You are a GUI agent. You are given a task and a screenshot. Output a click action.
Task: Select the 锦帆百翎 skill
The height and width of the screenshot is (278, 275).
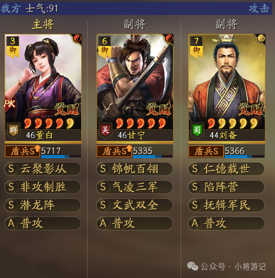(135, 169)
